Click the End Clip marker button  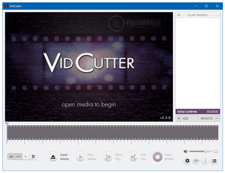click(x=133, y=157)
